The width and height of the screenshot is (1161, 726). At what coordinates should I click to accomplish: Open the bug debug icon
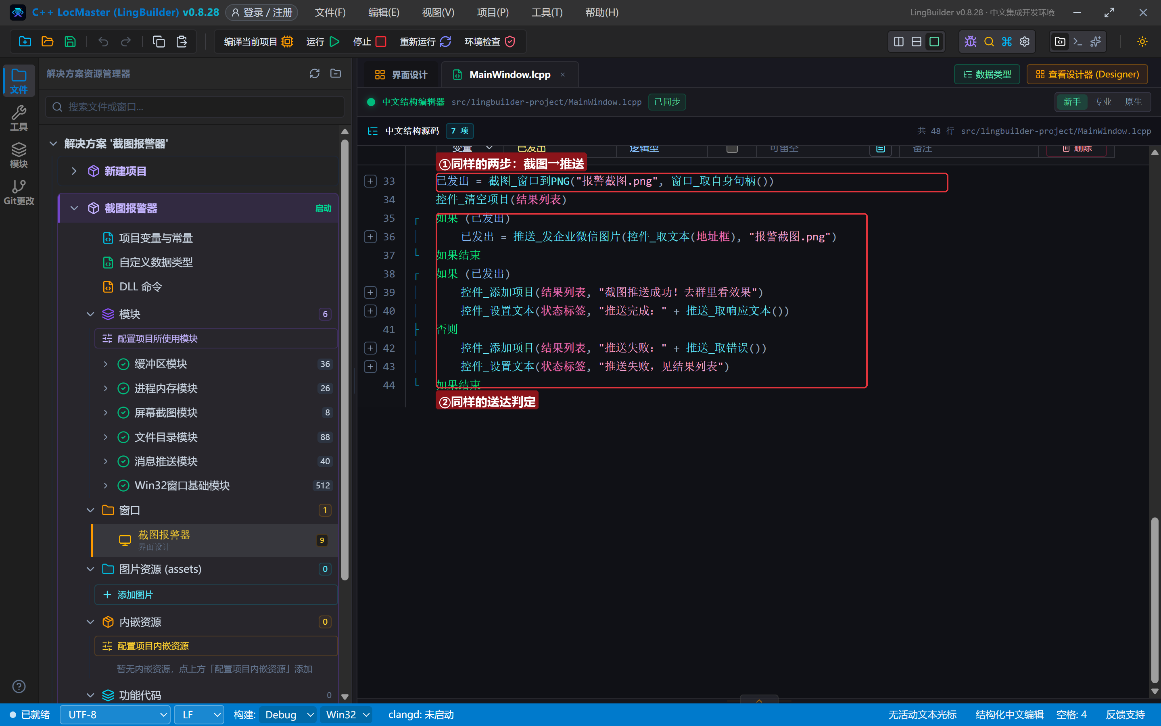tap(970, 42)
